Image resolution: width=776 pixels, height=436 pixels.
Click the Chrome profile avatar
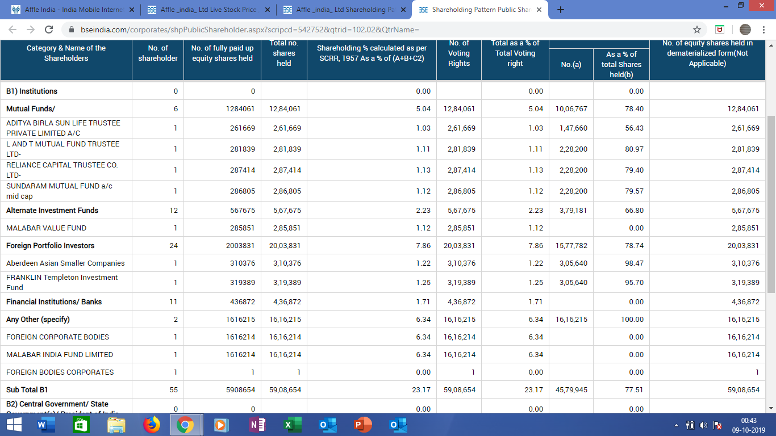[x=745, y=30]
